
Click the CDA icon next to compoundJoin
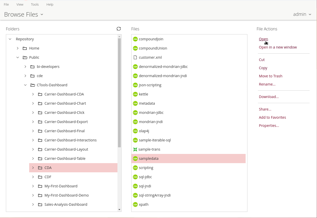click(x=135, y=39)
